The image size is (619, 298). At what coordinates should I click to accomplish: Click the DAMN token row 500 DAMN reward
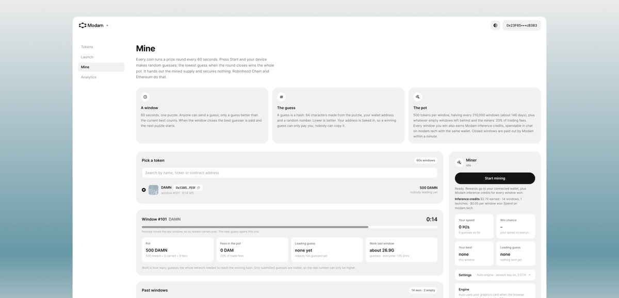click(x=428, y=188)
